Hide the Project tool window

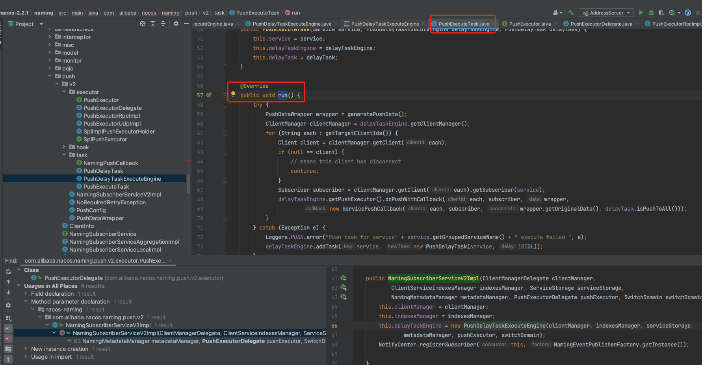[186, 24]
